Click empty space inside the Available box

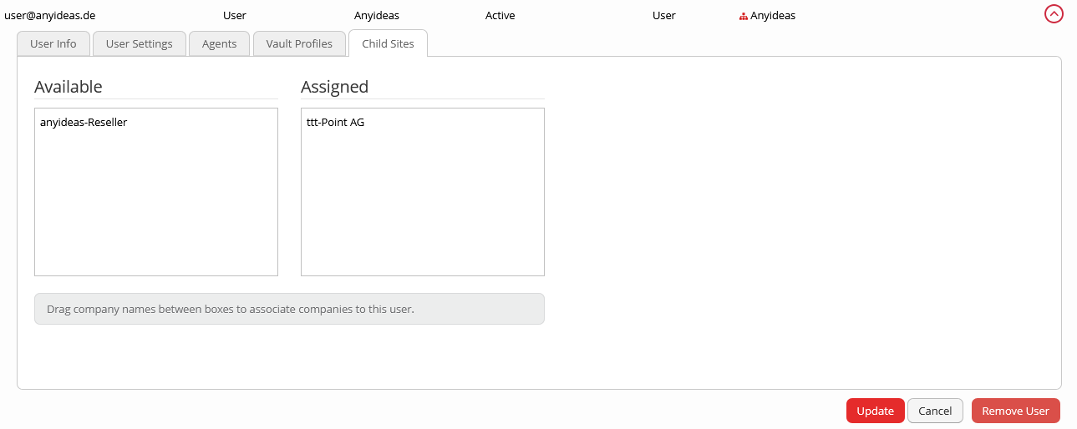coord(155,209)
